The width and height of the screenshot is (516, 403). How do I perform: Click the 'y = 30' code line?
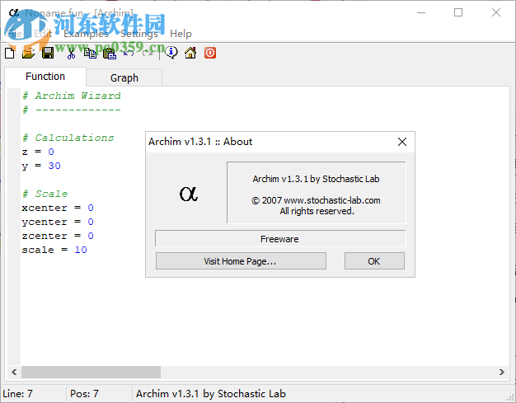41,166
